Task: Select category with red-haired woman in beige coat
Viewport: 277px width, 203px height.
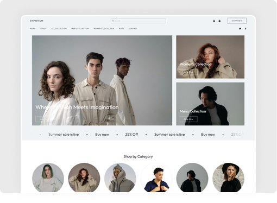Action: [84, 177]
